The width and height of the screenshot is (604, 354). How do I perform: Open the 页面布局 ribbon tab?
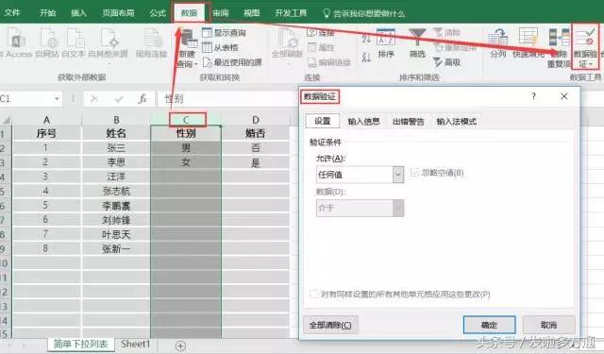[118, 12]
